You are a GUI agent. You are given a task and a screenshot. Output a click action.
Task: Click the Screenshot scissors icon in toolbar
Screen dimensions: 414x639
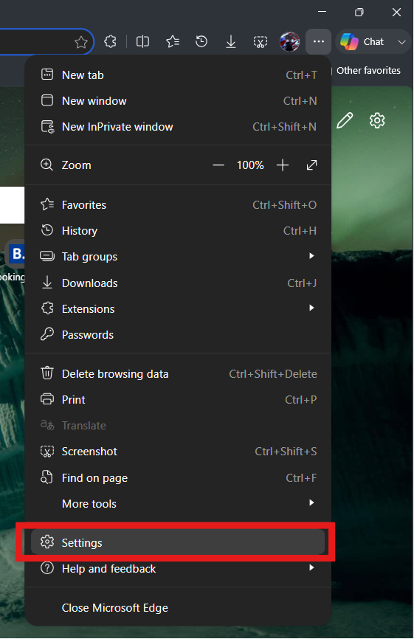261,41
